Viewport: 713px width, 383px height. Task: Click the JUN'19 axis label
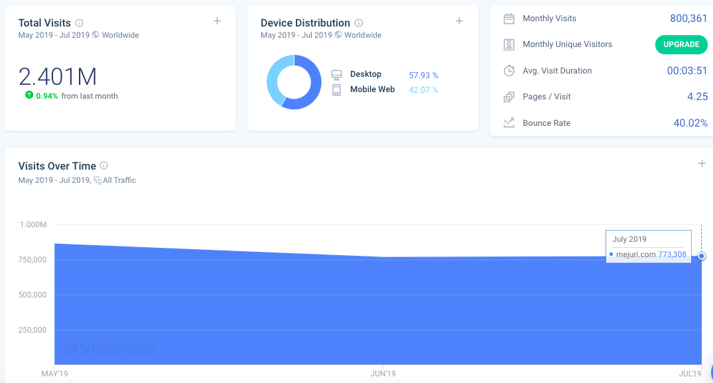coord(383,374)
